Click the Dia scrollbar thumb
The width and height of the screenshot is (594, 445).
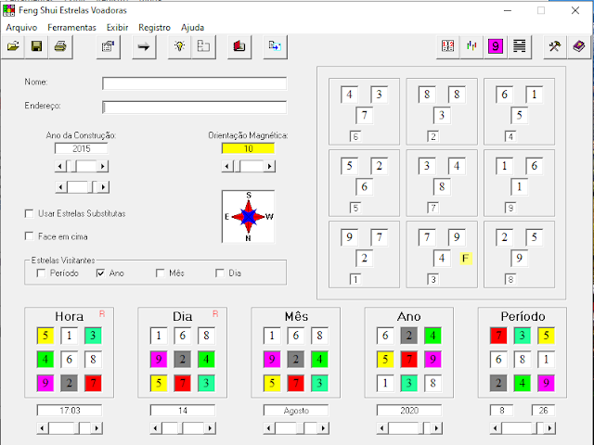pos(180,428)
